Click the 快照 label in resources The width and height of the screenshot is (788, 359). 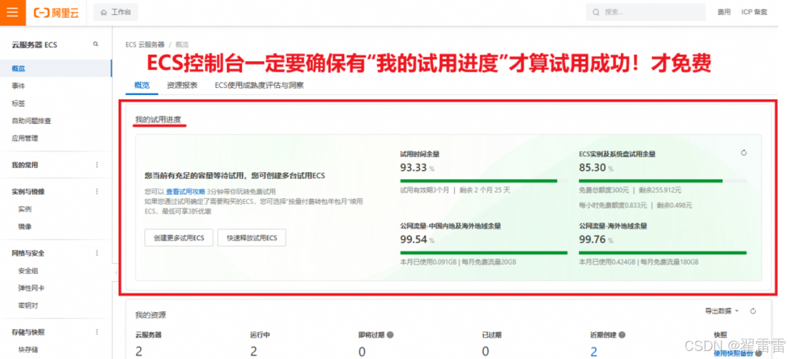(720, 335)
